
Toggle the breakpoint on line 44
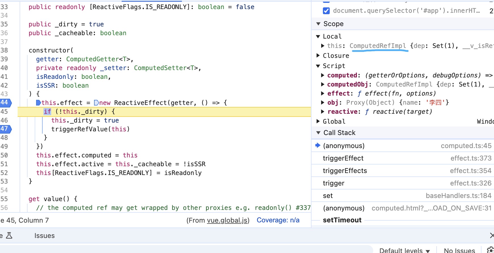tap(5, 102)
